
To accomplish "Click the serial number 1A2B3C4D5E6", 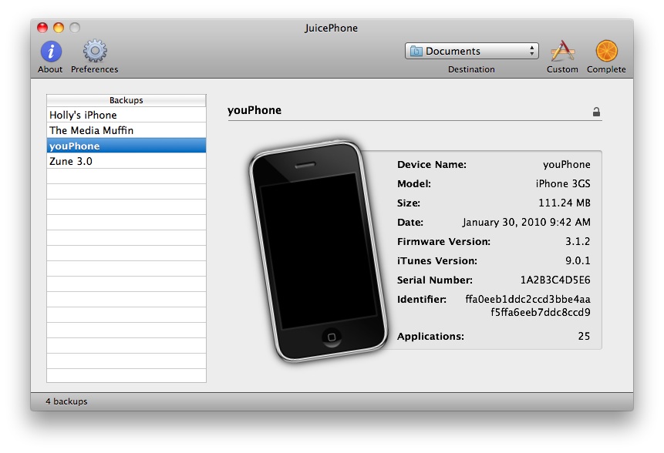I will click(x=555, y=280).
